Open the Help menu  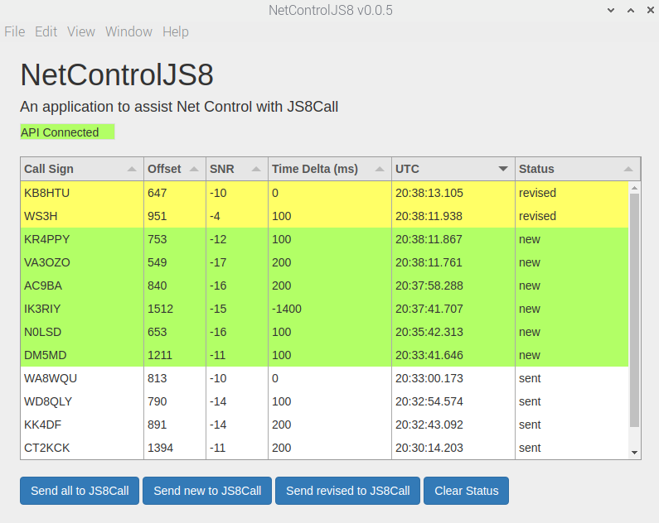click(176, 31)
